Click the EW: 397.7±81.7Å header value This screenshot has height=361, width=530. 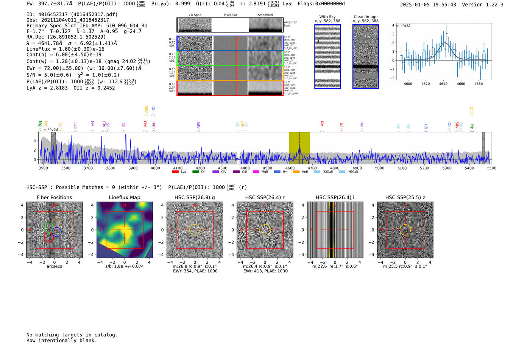click(x=49, y=4)
